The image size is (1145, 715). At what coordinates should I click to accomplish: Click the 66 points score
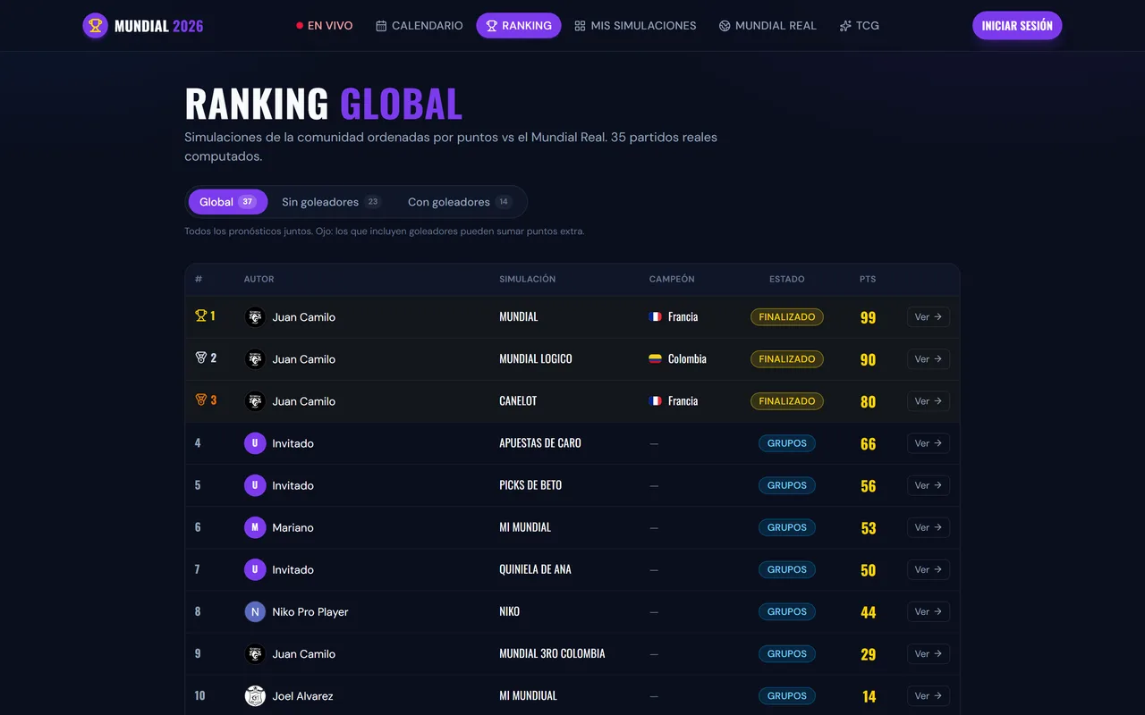[x=868, y=443]
